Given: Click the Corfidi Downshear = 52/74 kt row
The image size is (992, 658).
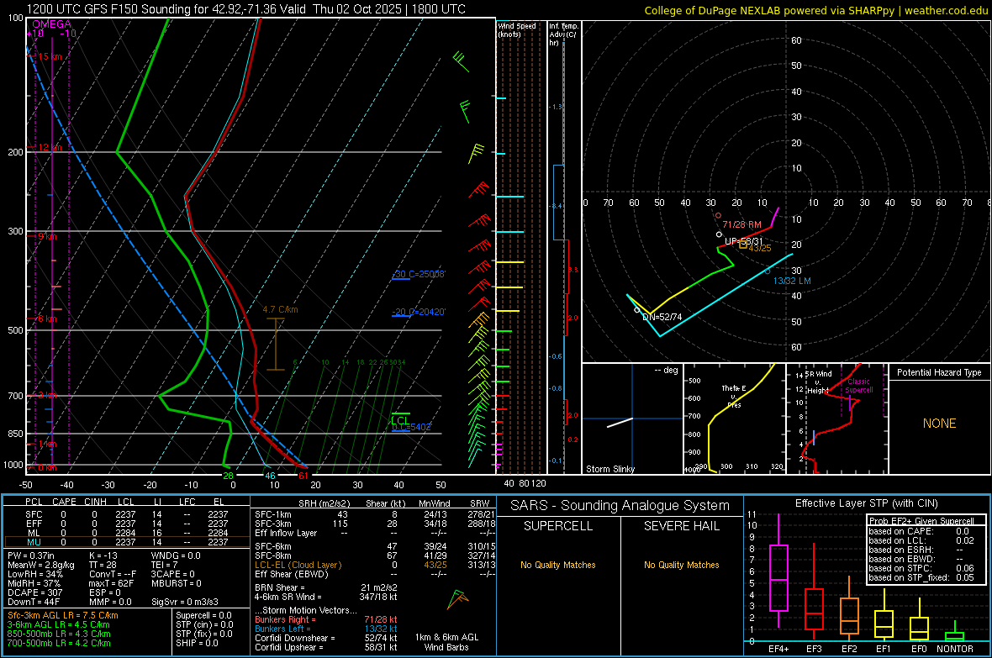Looking at the screenshot, I should pyautogui.click(x=326, y=638).
